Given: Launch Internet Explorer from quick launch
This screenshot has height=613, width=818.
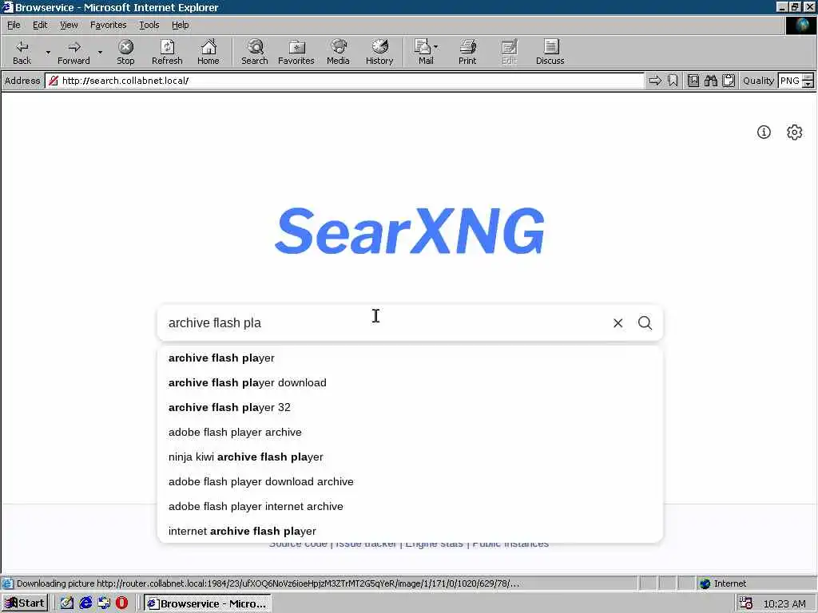Looking at the screenshot, I should pyautogui.click(x=85, y=603).
